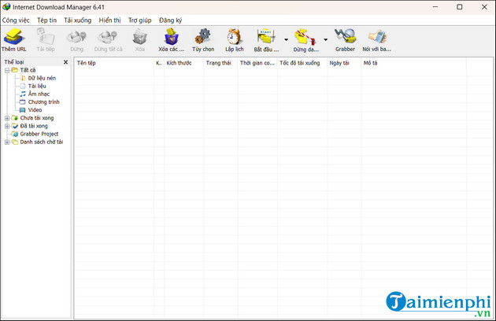Click the K.. column header
The height and width of the screenshot is (321, 496).
click(159, 63)
